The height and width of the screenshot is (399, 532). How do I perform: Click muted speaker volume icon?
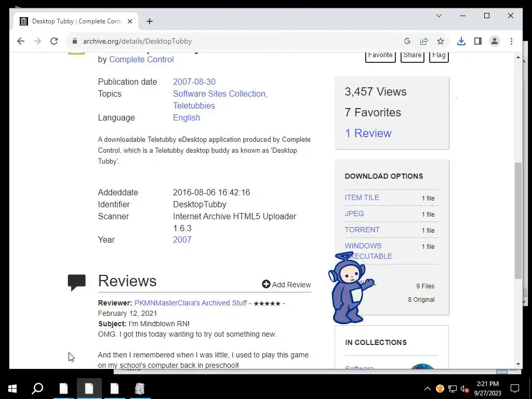[x=465, y=389]
